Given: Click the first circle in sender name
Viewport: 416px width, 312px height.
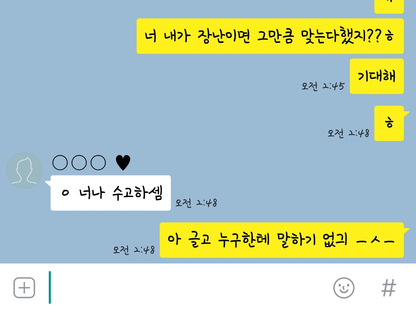Looking at the screenshot, I should coord(60,163).
